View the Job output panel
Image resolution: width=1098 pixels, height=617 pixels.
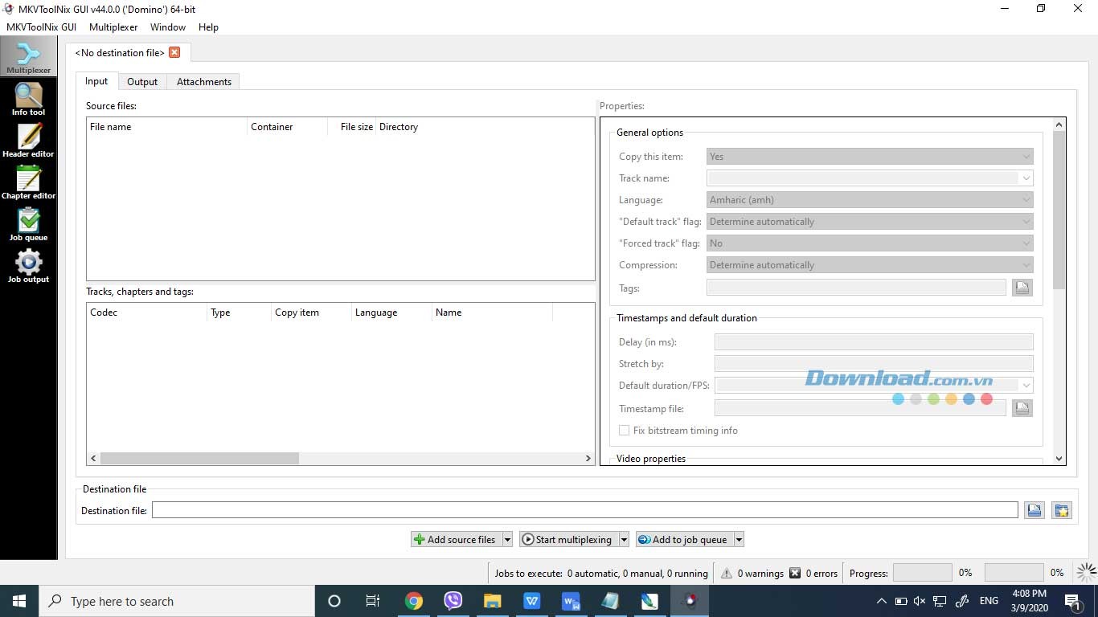click(28, 266)
